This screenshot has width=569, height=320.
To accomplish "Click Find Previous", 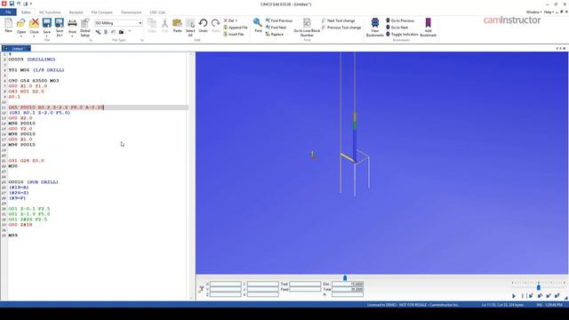I will tap(279, 20).
